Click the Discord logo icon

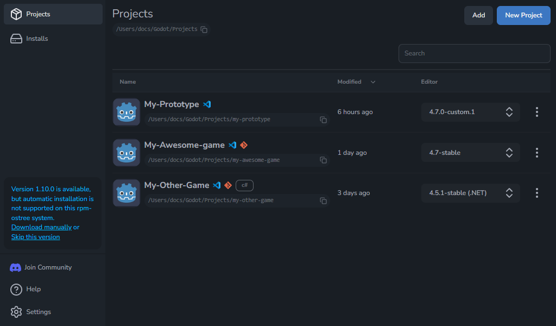pos(15,267)
